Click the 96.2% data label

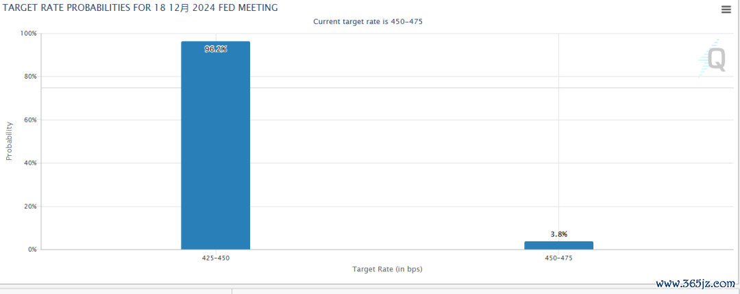[x=216, y=49]
